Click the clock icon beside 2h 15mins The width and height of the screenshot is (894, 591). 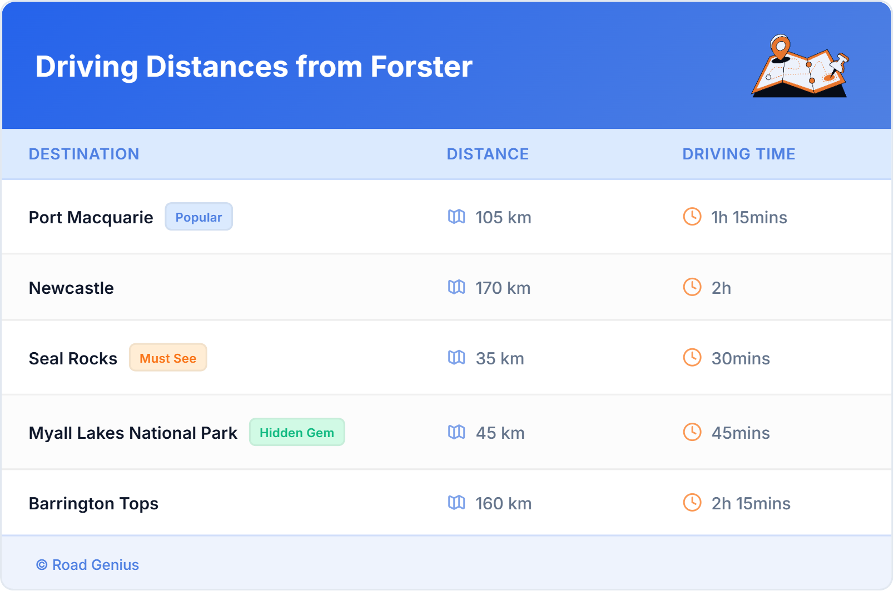[692, 503]
